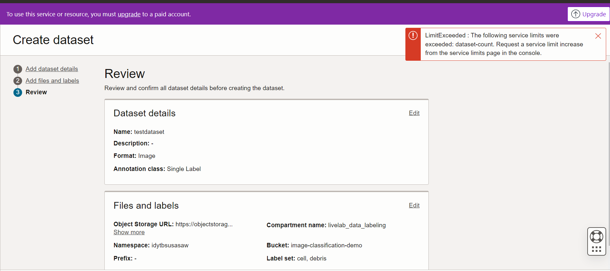The width and height of the screenshot is (610, 271).
Task: Edit the Files and labels section
Action: [x=414, y=205]
